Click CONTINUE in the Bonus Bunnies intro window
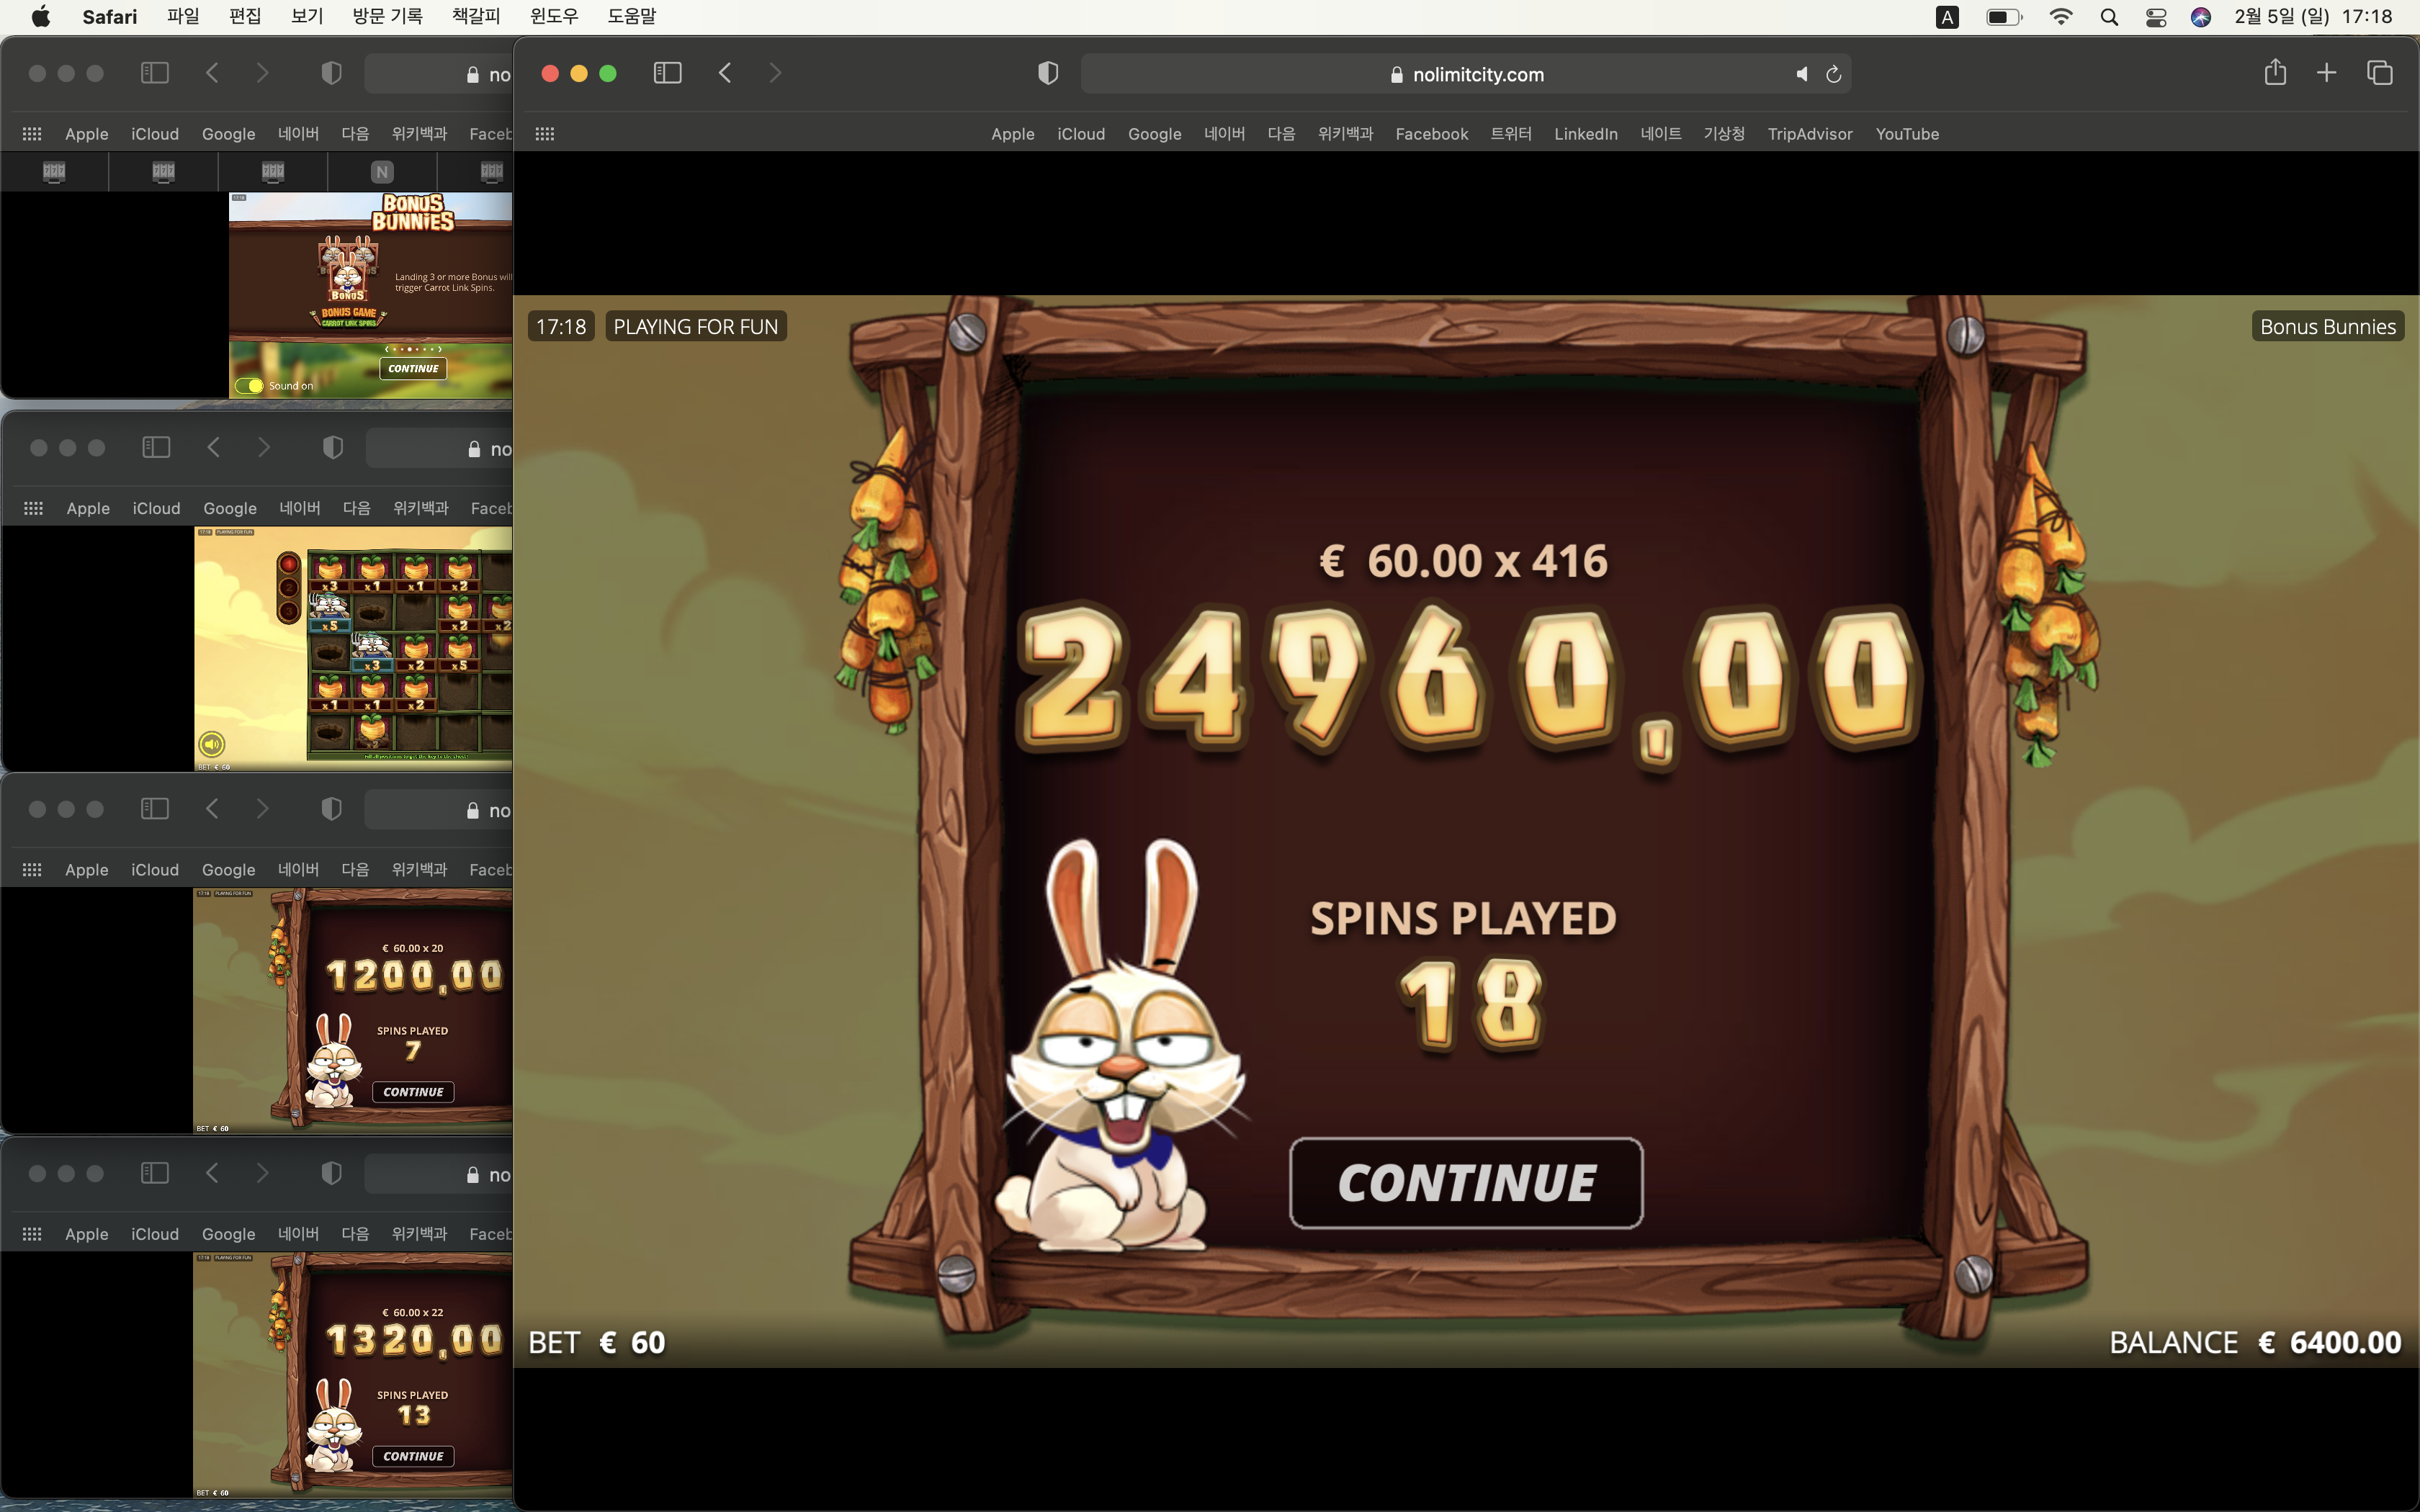This screenshot has height=1512, width=2420. 413,369
